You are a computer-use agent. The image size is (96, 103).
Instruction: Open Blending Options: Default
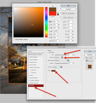point(36,55)
